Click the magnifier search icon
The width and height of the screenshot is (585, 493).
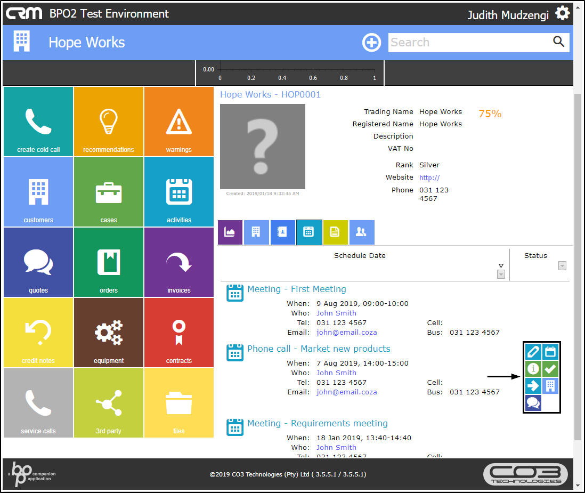tap(558, 42)
